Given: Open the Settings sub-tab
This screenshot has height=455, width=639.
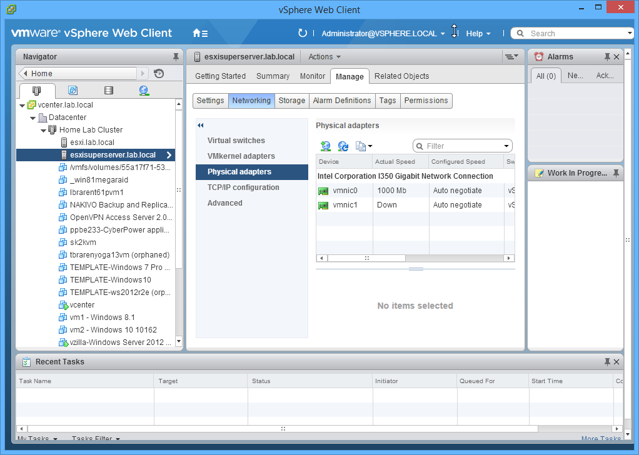Looking at the screenshot, I should (x=210, y=101).
